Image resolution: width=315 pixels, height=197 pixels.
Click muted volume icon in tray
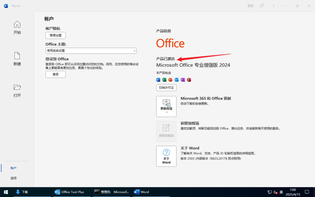click(275, 192)
